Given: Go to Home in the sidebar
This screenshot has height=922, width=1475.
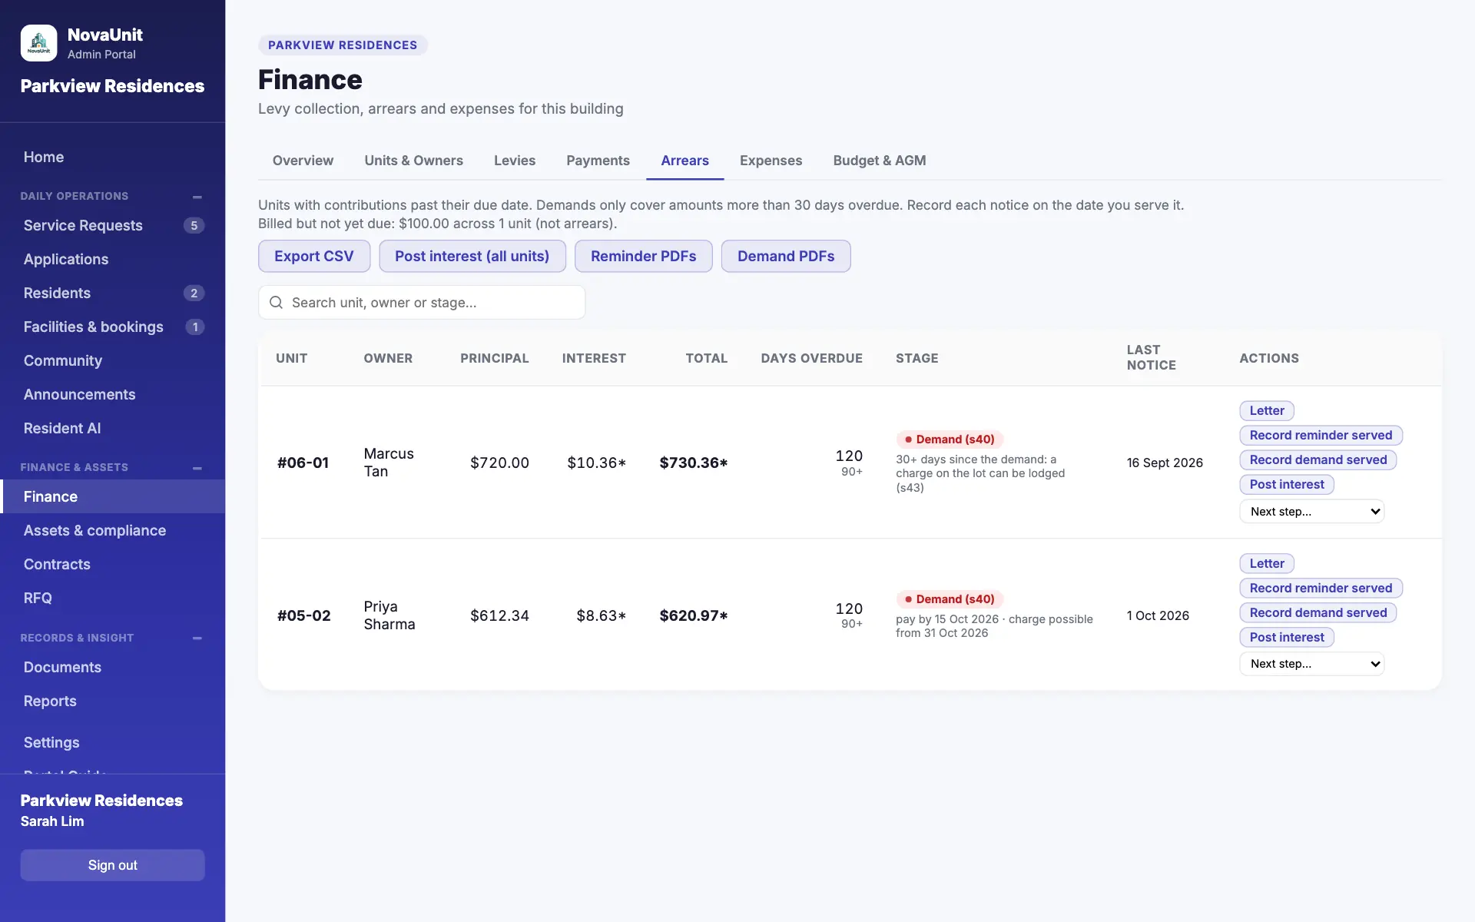Looking at the screenshot, I should (x=112, y=158).
